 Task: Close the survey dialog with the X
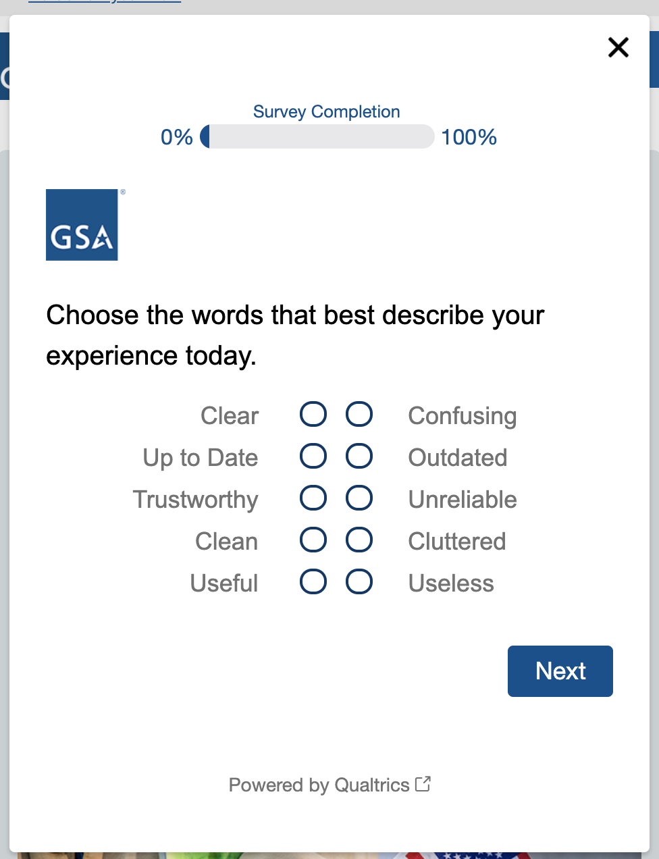pyautogui.click(x=618, y=47)
